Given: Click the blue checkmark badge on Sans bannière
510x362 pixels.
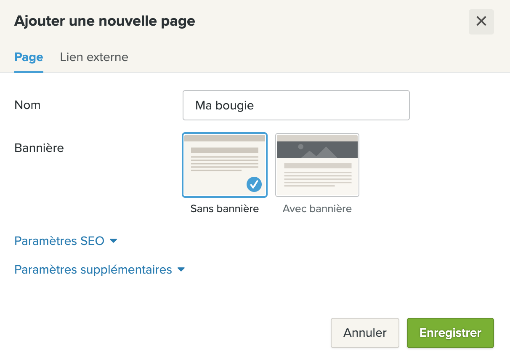Looking at the screenshot, I should (x=254, y=184).
